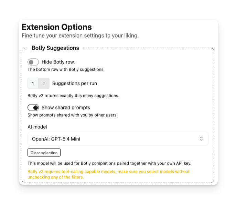Select 2 suggestions per run

pyautogui.click(x=44, y=84)
